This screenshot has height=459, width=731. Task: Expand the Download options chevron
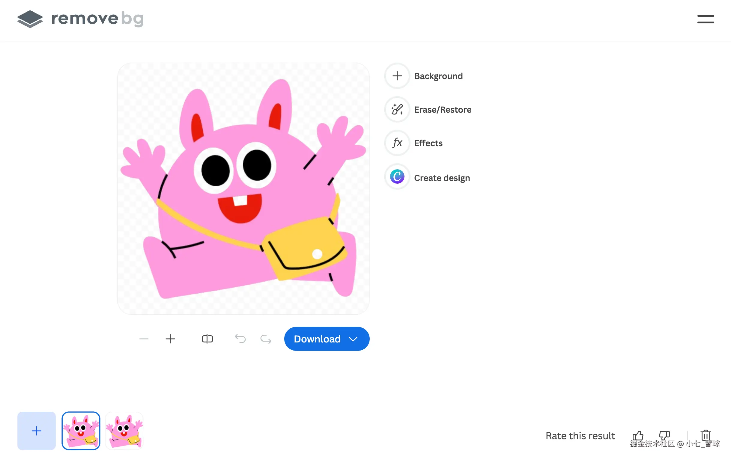(x=353, y=339)
